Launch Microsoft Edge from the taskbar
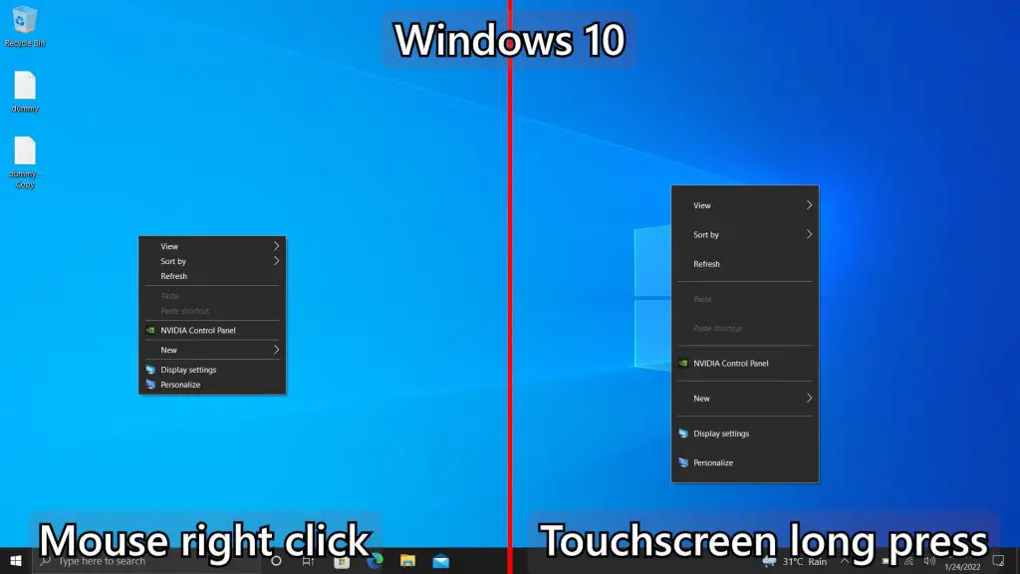The height and width of the screenshot is (574, 1020). point(375,561)
